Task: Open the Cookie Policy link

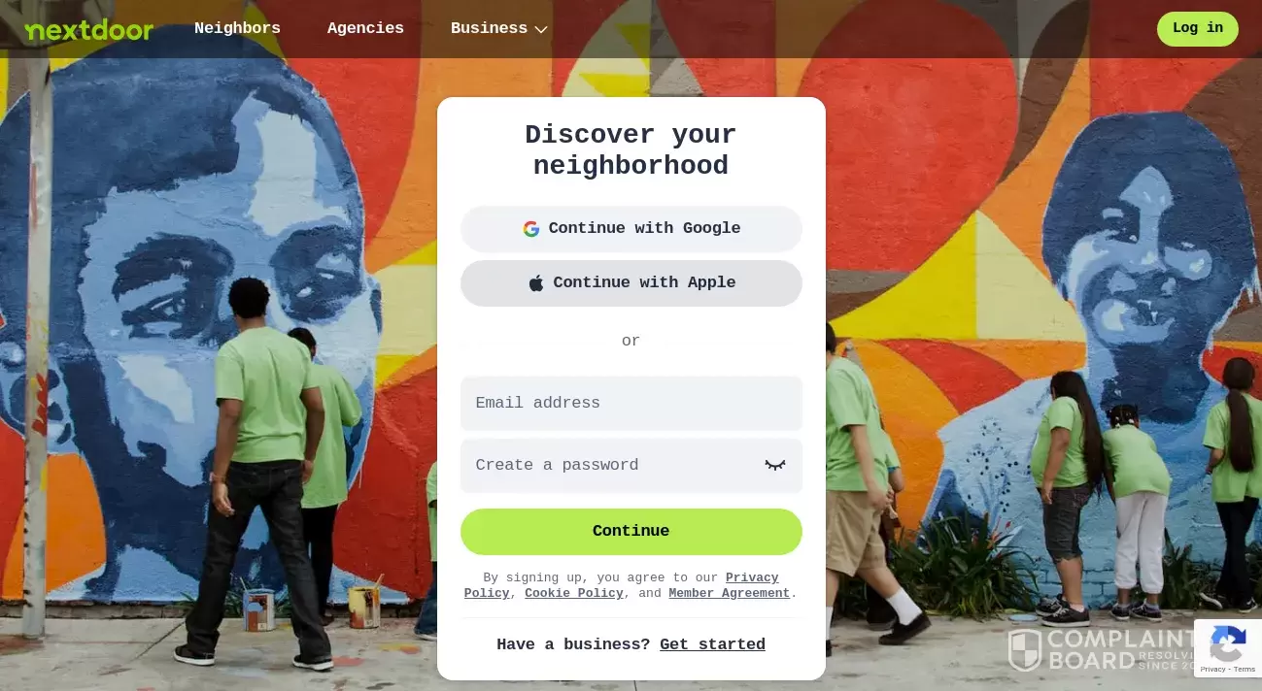Action: tap(574, 593)
